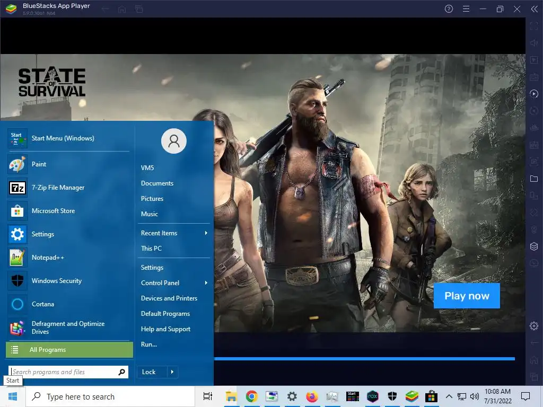Launch 7-Zip File Manager
This screenshot has width=543, height=407.
(x=69, y=188)
